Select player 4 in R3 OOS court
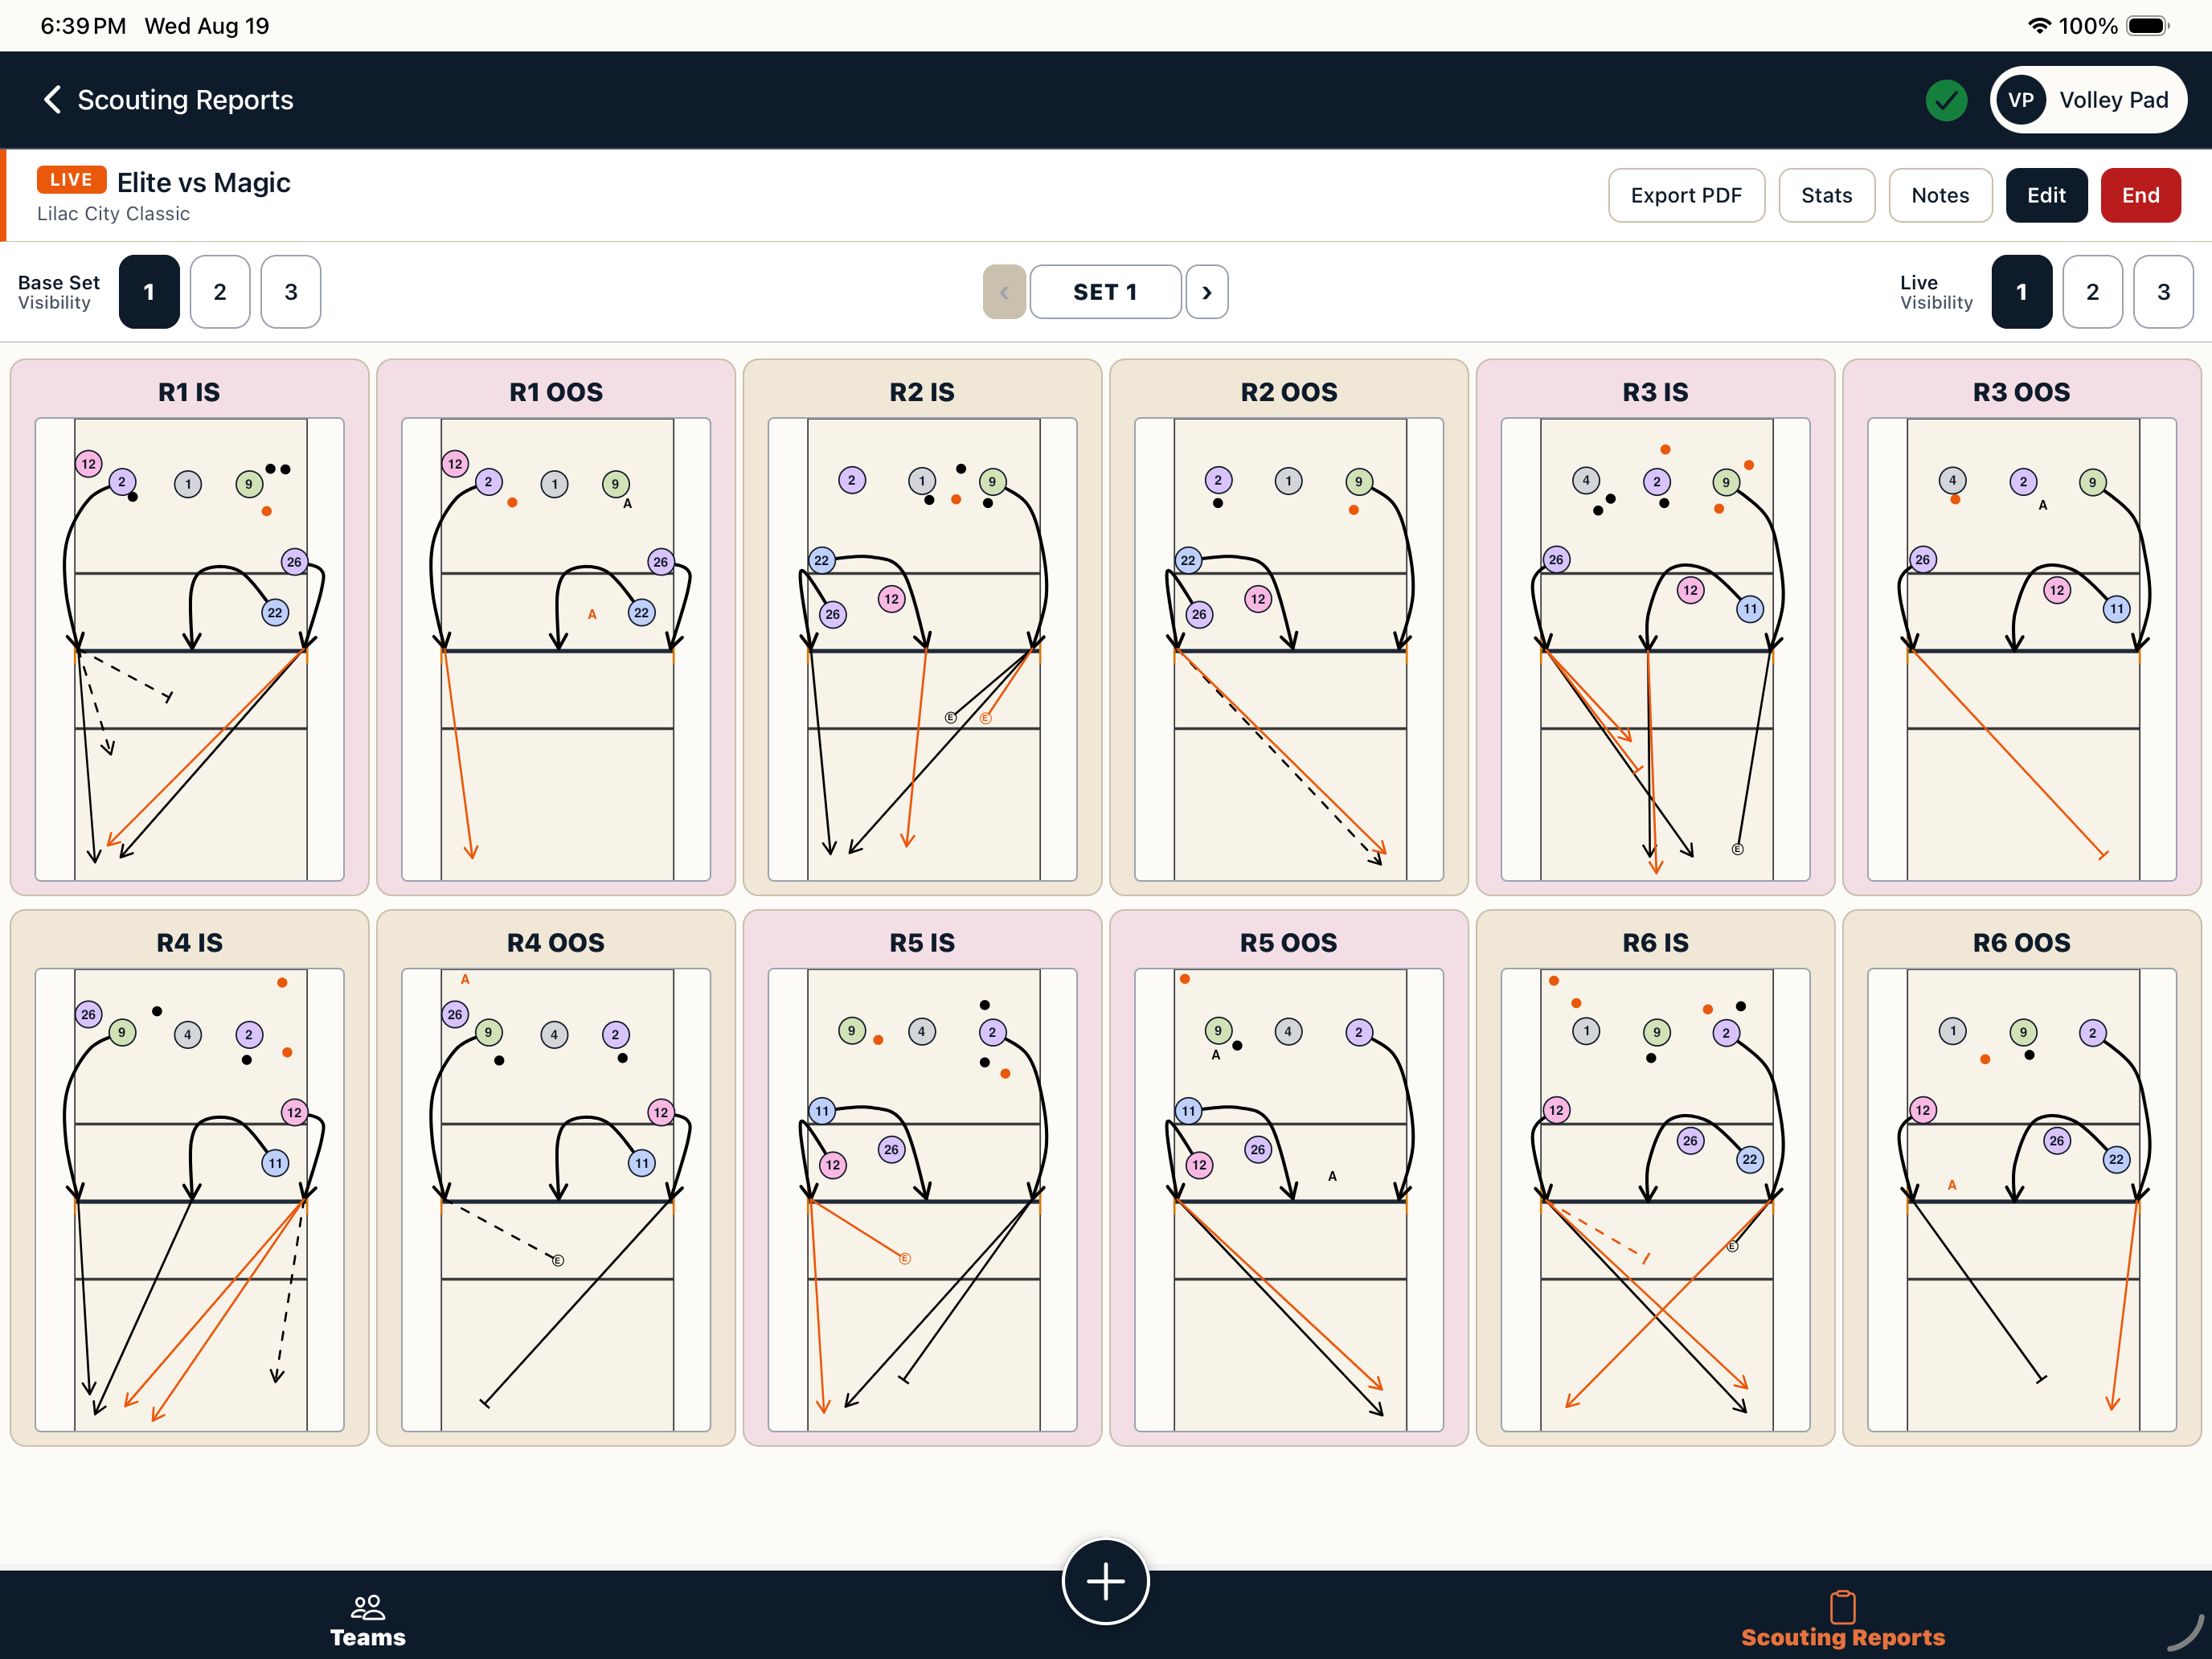 coord(1953,480)
